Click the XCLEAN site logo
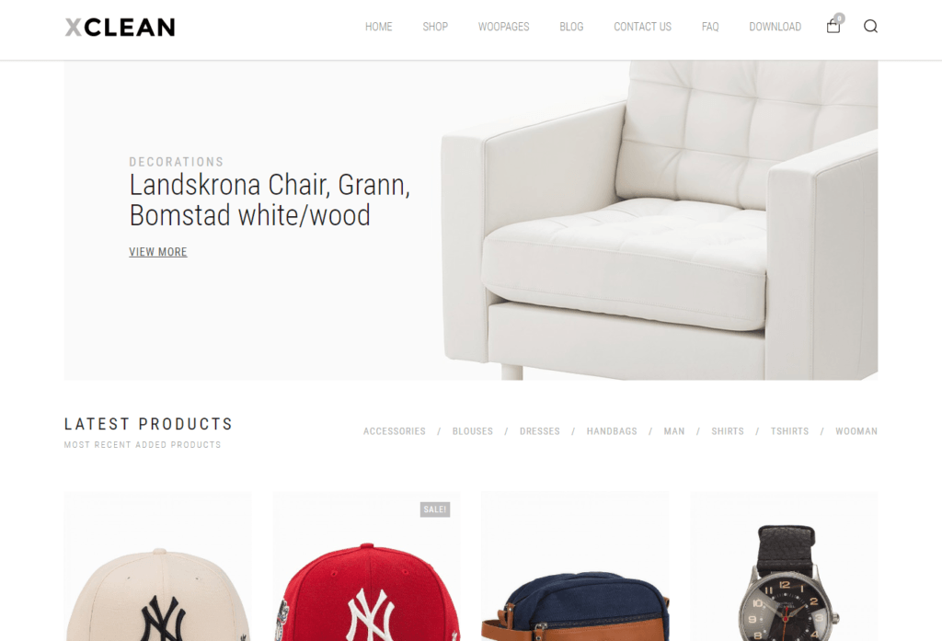 [x=120, y=27]
